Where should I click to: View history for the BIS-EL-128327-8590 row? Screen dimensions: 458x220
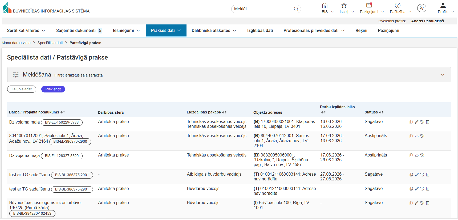tap(422, 155)
